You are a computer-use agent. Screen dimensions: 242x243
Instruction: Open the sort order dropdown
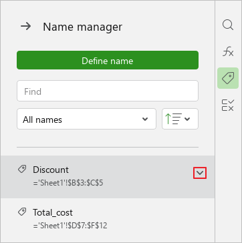180,119
